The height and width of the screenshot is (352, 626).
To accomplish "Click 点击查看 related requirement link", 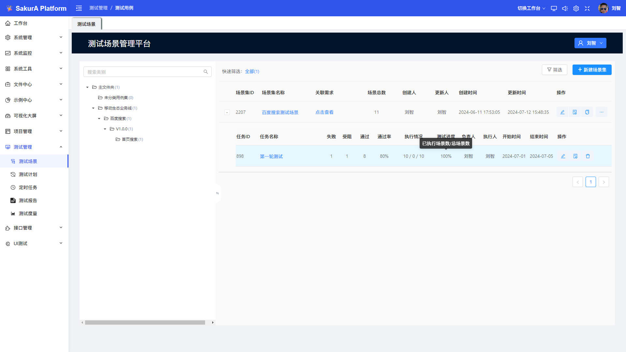I will click(324, 112).
